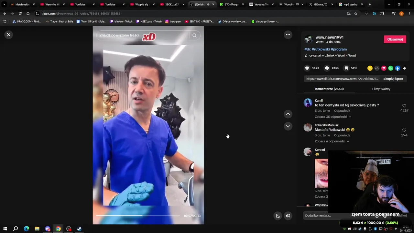
Task: Open the original sound 'oryginalny dźwięk – Wow!'
Action: (332, 55)
